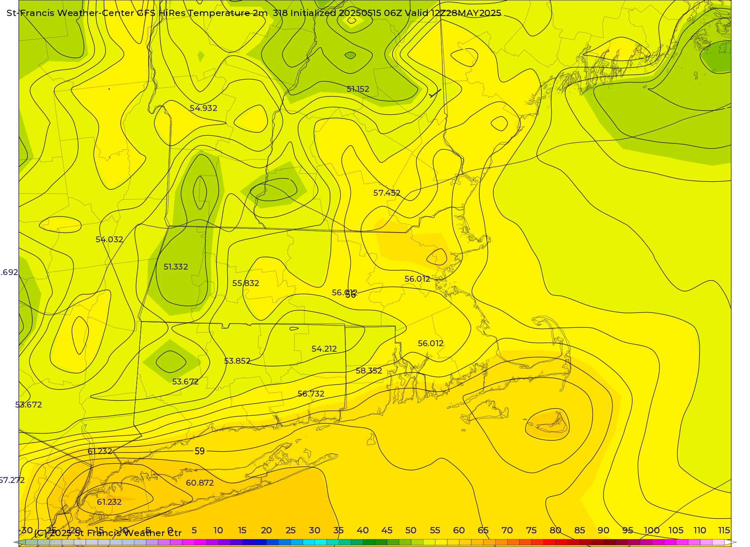Click the grey-green arrow tip starting the colorbar
Image resolution: width=750 pixels, height=547 pixels.
point(20,542)
